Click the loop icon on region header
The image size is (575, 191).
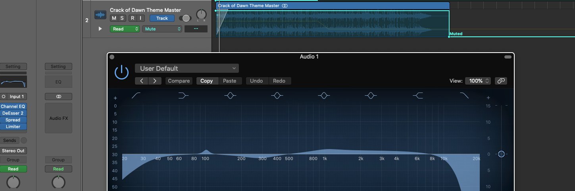click(x=285, y=6)
